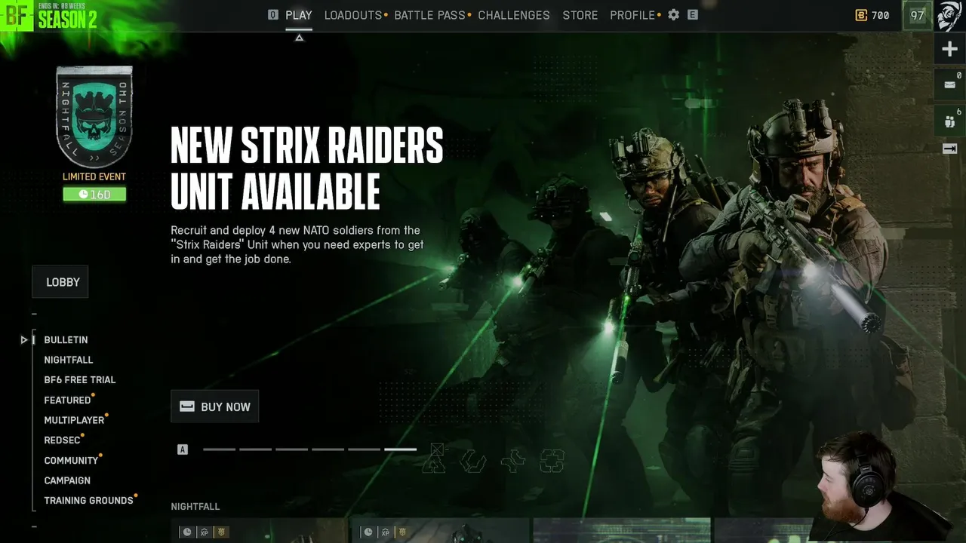The image size is (966, 543).
Task: Select MULTIPLAYER in the side menu
Action: click(74, 420)
